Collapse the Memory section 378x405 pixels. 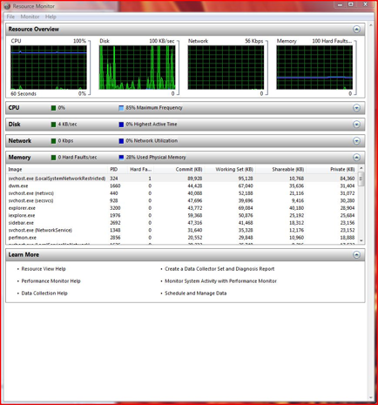coord(356,158)
